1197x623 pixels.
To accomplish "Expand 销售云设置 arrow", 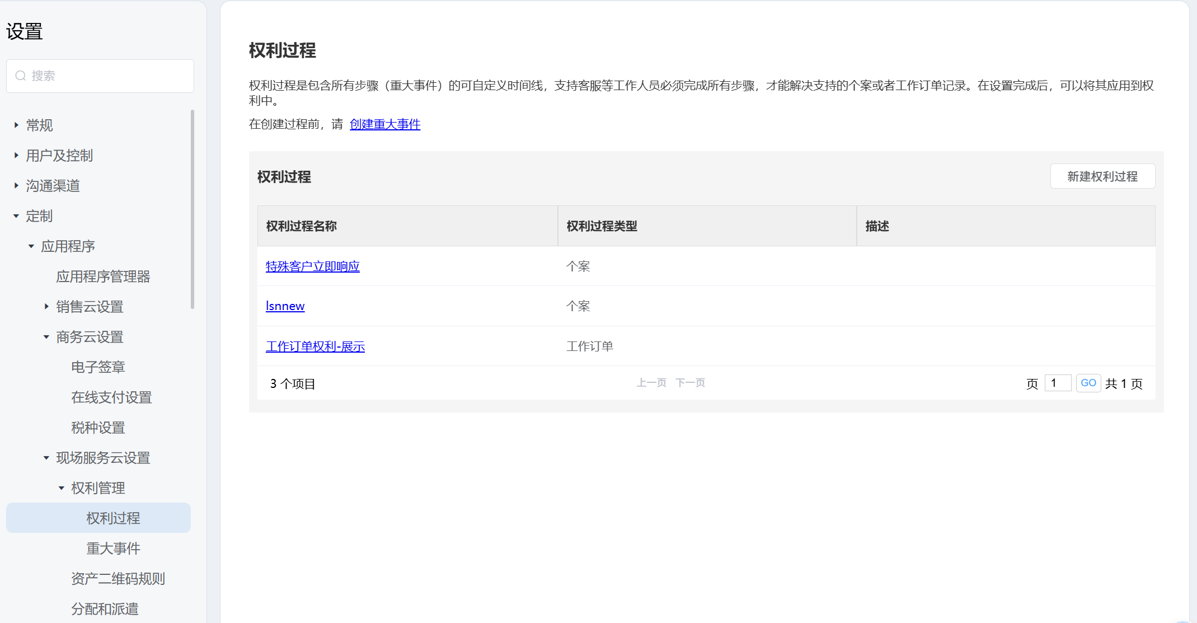I will pos(46,306).
